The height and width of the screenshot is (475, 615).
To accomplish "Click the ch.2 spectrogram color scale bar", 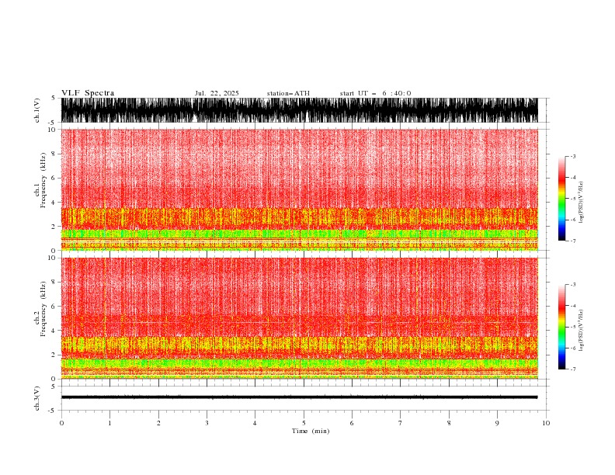I will click(x=561, y=327).
